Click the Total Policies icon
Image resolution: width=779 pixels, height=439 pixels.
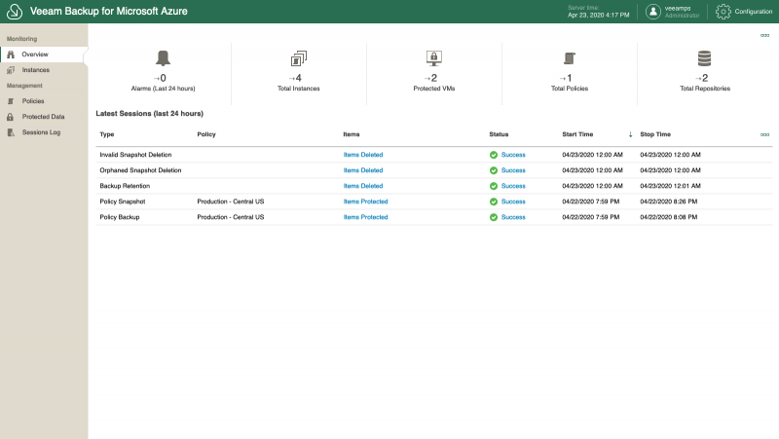coord(569,58)
